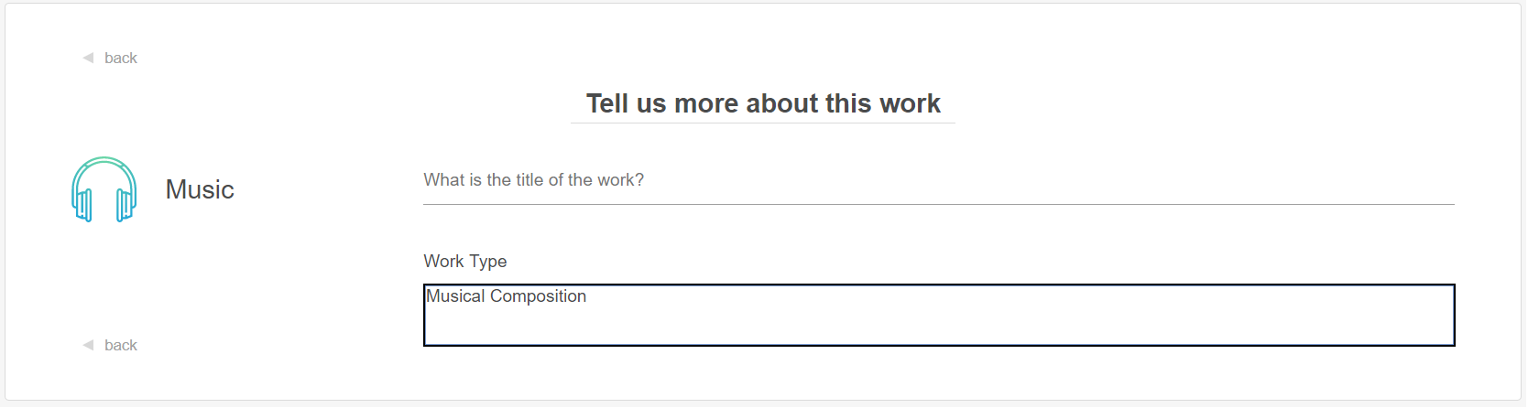Click the "Tell us more about this work" heading

763,103
